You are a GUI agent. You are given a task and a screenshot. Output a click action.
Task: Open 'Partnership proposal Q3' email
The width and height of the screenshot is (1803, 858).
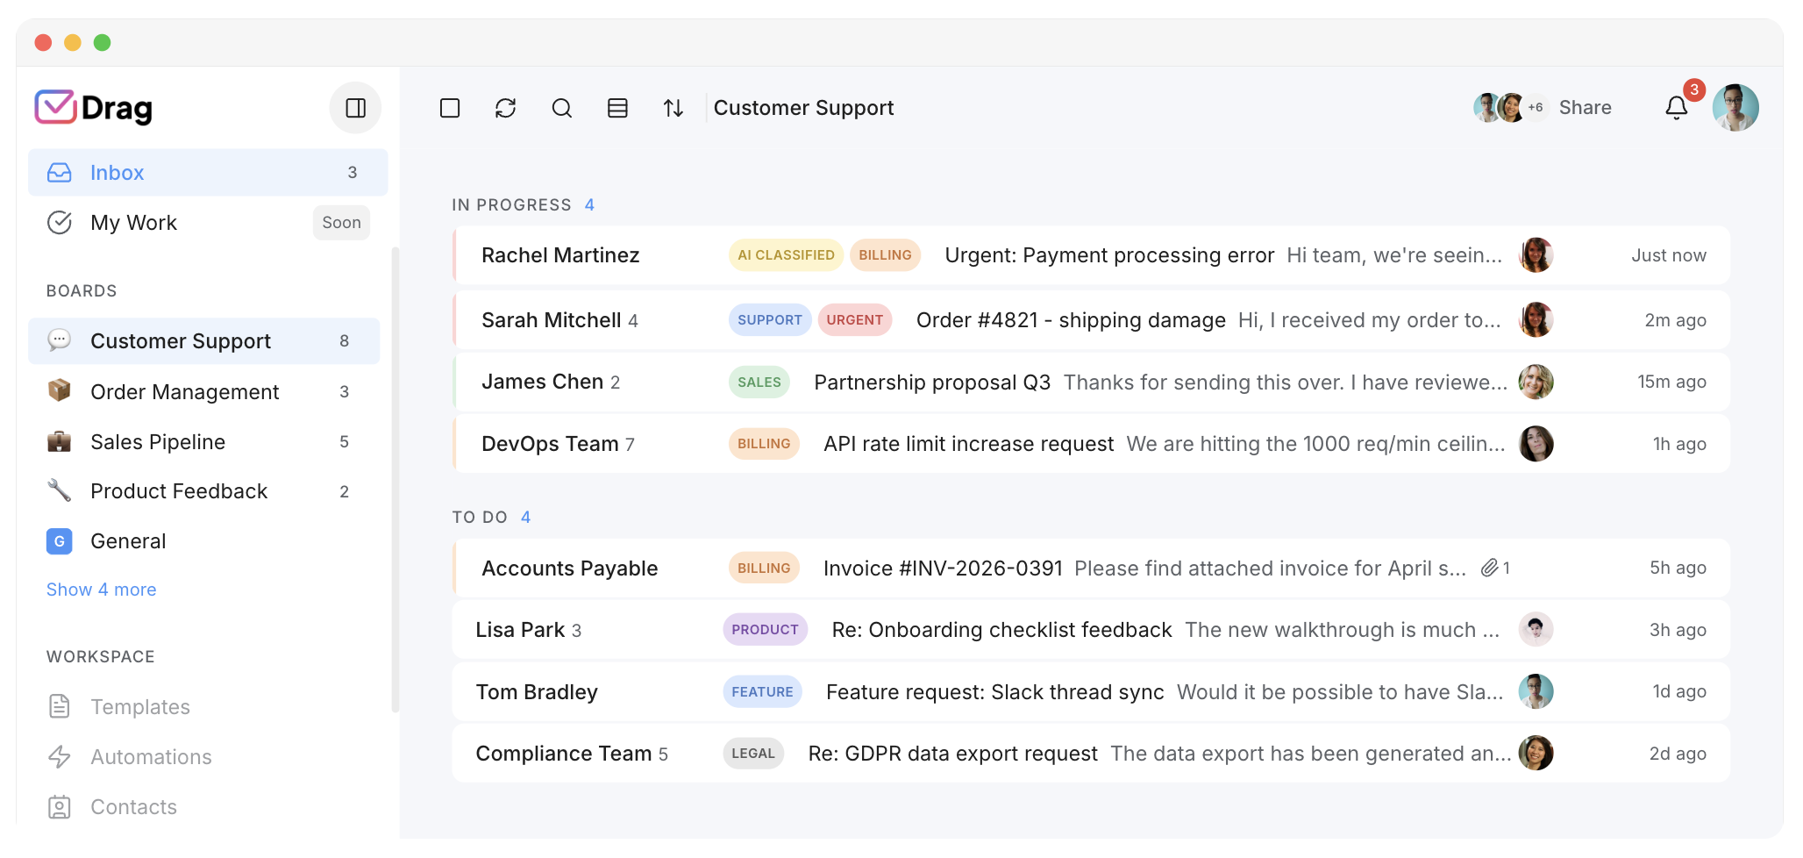point(932,383)
